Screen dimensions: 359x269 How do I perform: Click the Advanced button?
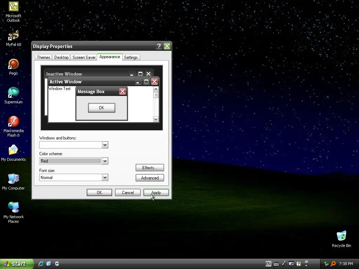click(x=150, y=178)
